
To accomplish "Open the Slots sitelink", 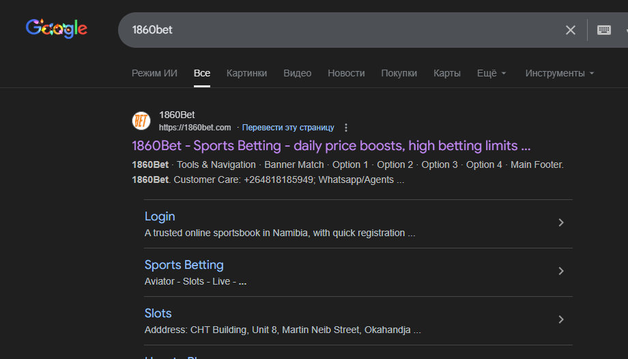I will coord(158,313).
